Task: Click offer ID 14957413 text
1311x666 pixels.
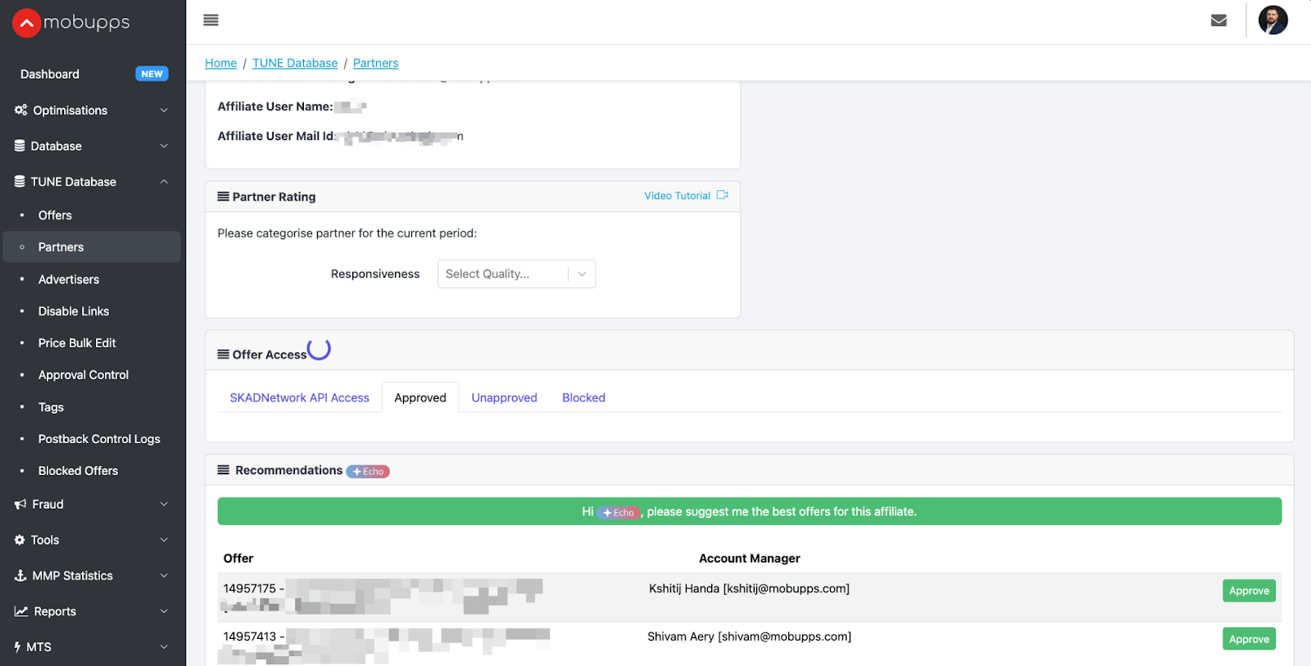Action: point(250,637)
